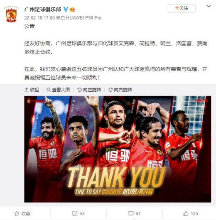
Task: Rotate image left with 向左旋转
Action: [x=89, y=90]
